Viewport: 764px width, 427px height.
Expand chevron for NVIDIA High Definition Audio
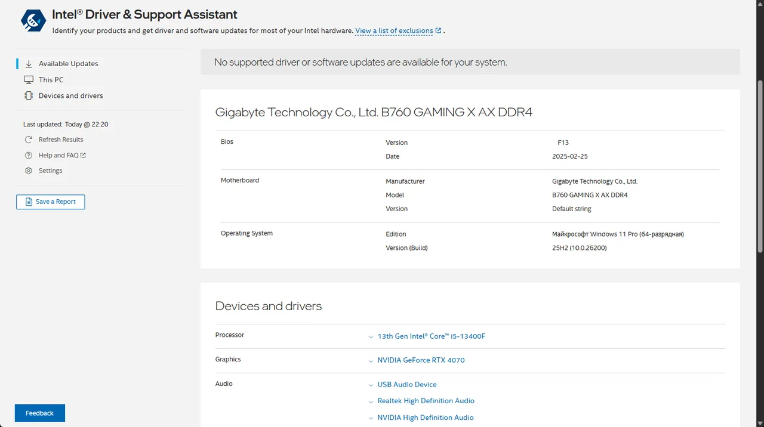coord(371,418)
